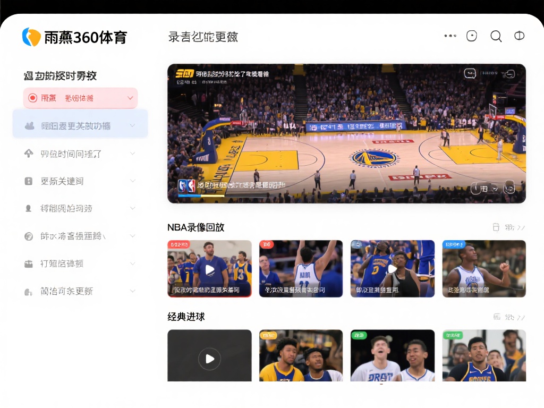Screen dimensions: 544x408
Task: Open the chat bubble icon on live video
Action: (470, 73)
